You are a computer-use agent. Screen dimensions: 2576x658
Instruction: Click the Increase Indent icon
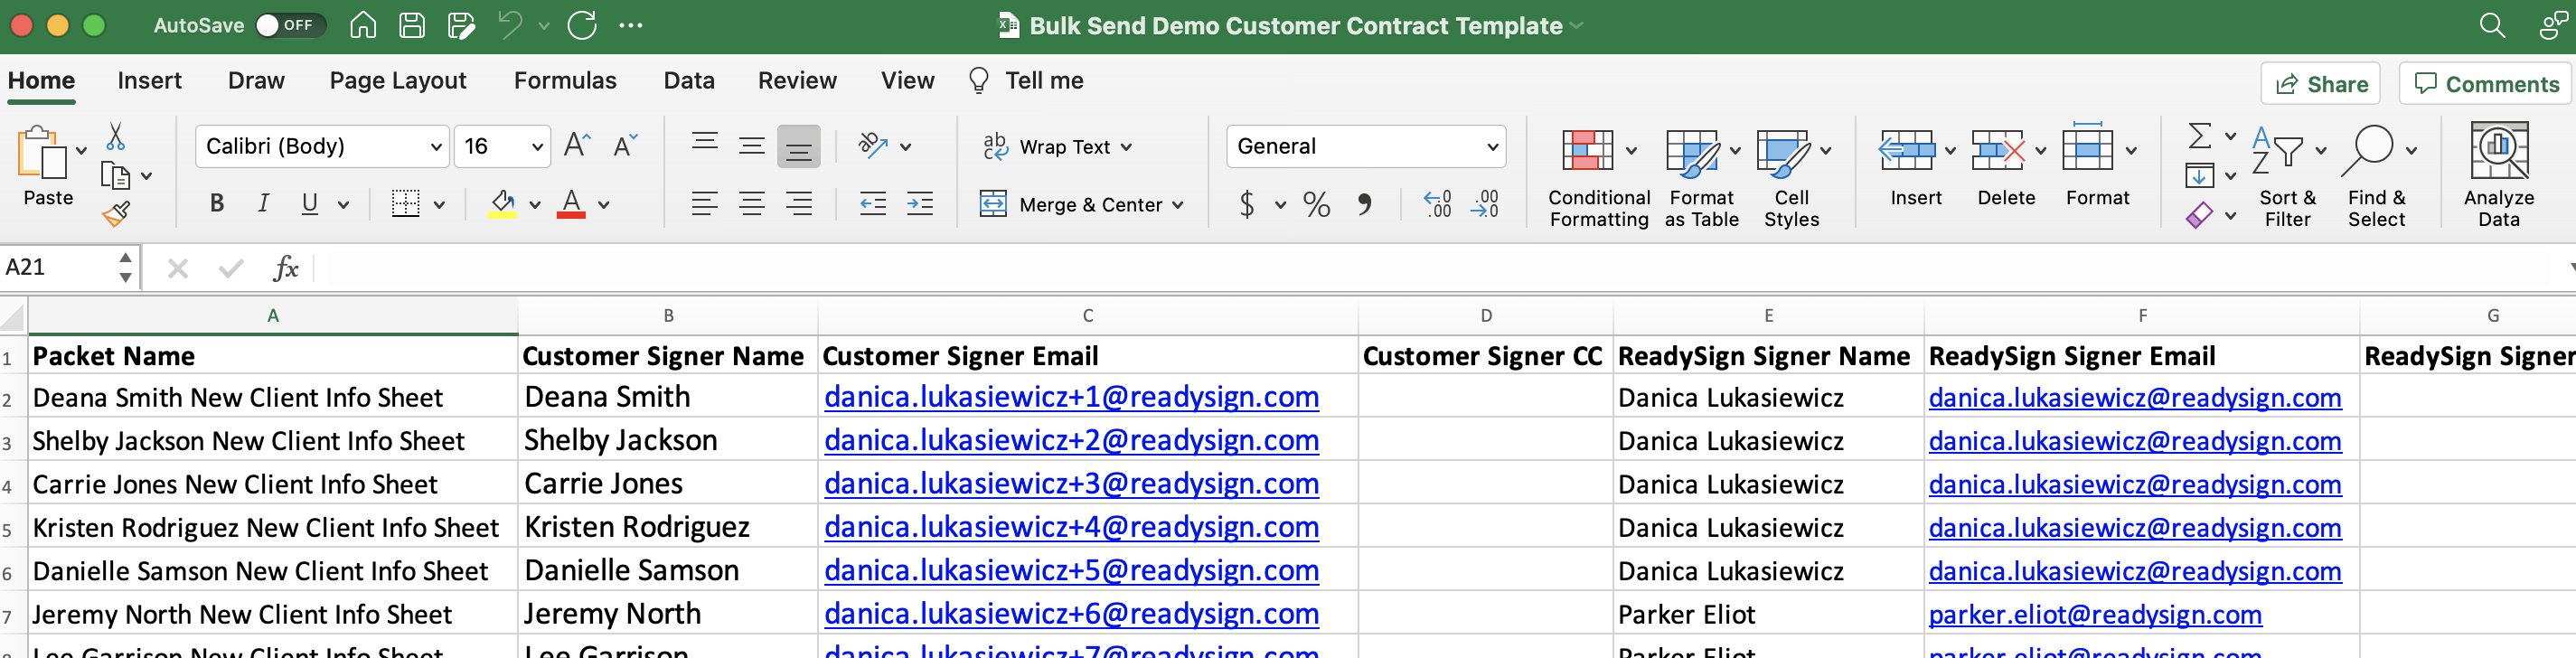coord(919,204)
